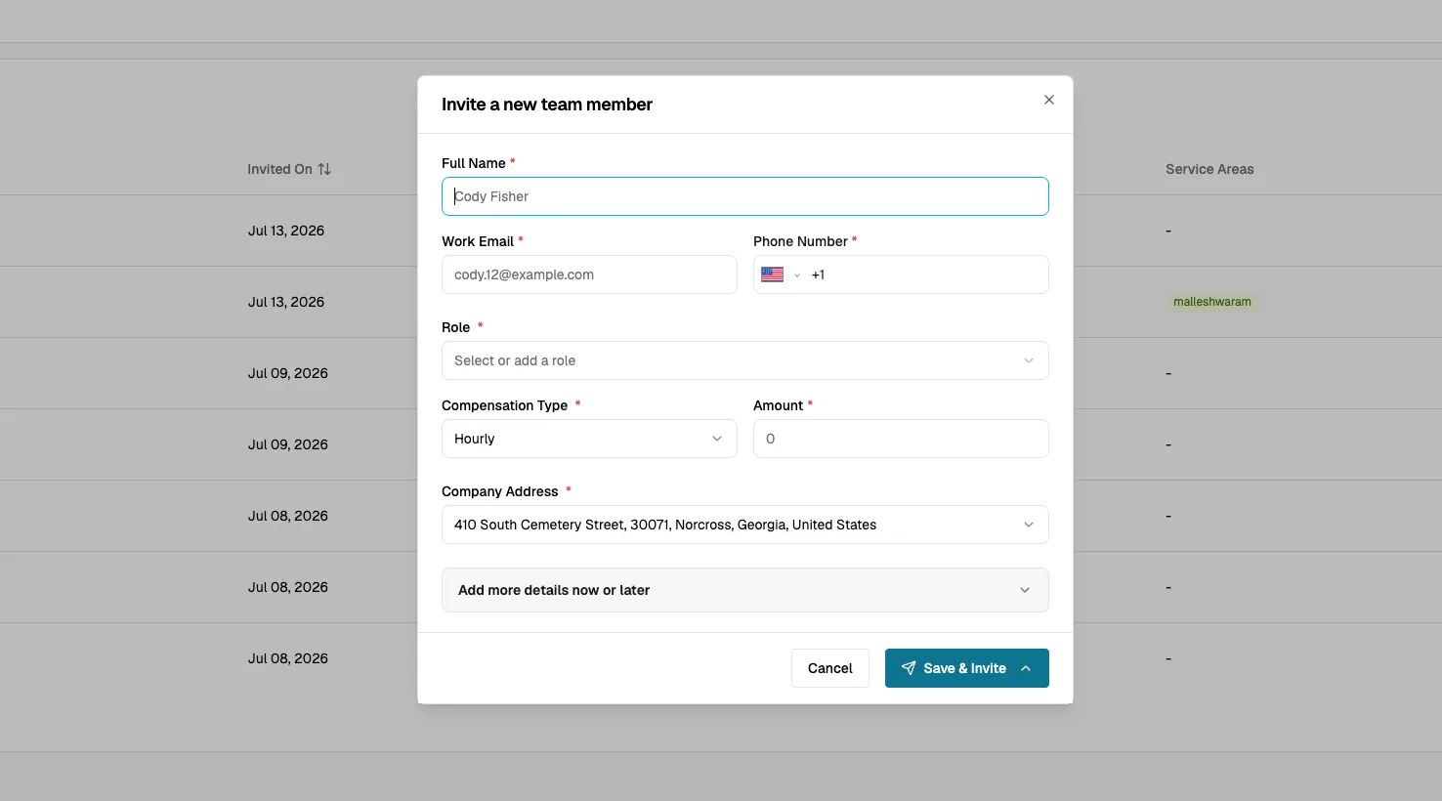Screen dimensions: 1442x801
Task: Click the Cancel button
Action: (830, 668)
